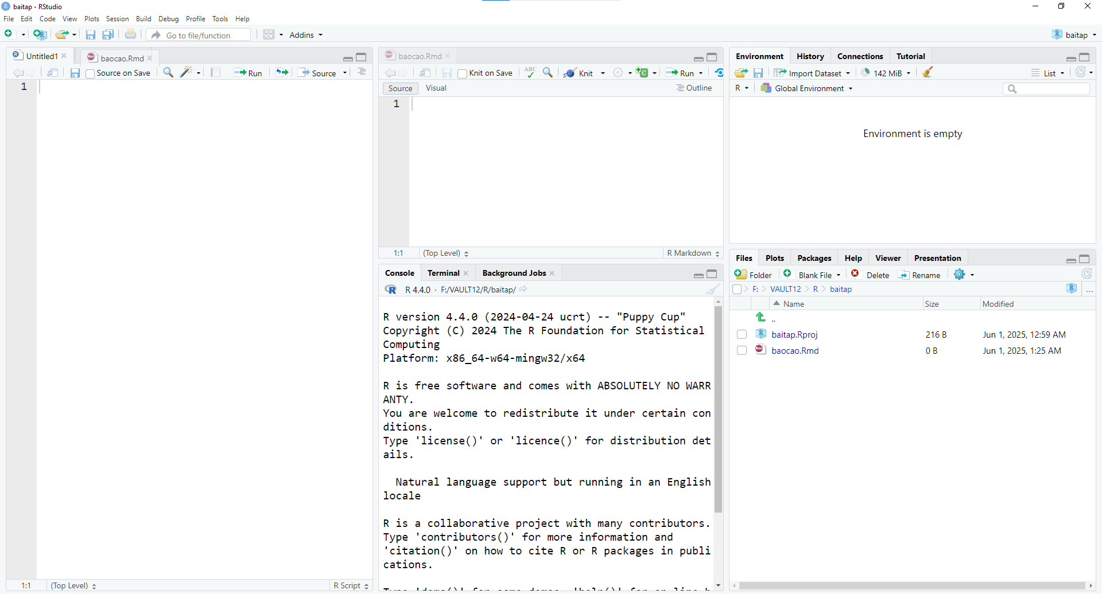
Task: Click Rename button in Files pane
Action: click(x=919, y=275)
